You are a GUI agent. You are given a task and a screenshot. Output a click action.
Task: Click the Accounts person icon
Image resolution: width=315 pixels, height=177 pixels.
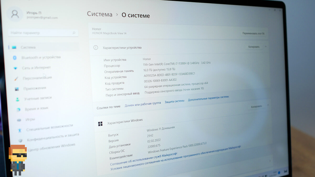[18, 99]
